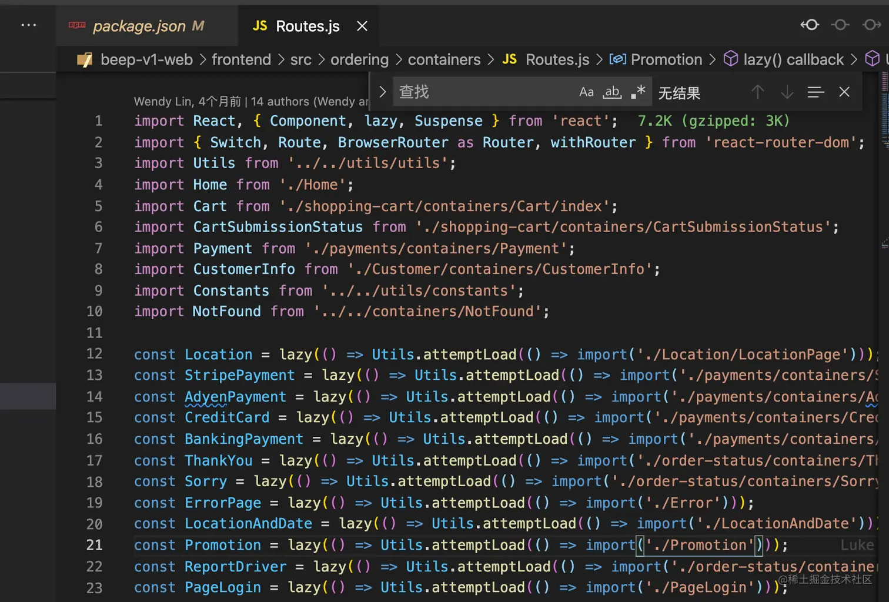Viewport: 889px width, 602px height.
Task: Toggle Use Regular Expression in find widget
Action: (x=638, y=92)
